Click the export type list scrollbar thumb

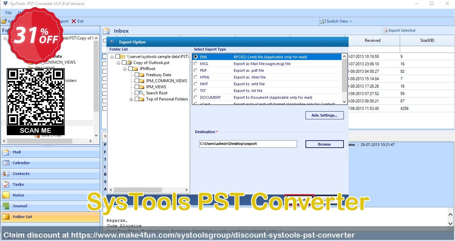point(344,76)
